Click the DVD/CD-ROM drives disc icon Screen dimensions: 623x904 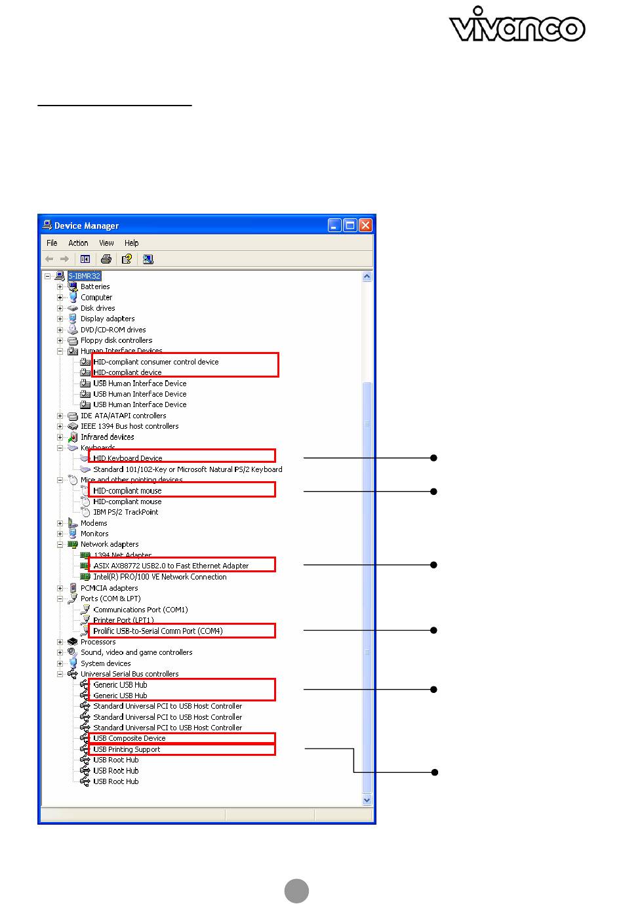(73, 330)
